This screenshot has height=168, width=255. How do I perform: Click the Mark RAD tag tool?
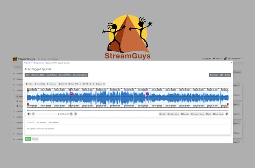click(x=73, y=84)
